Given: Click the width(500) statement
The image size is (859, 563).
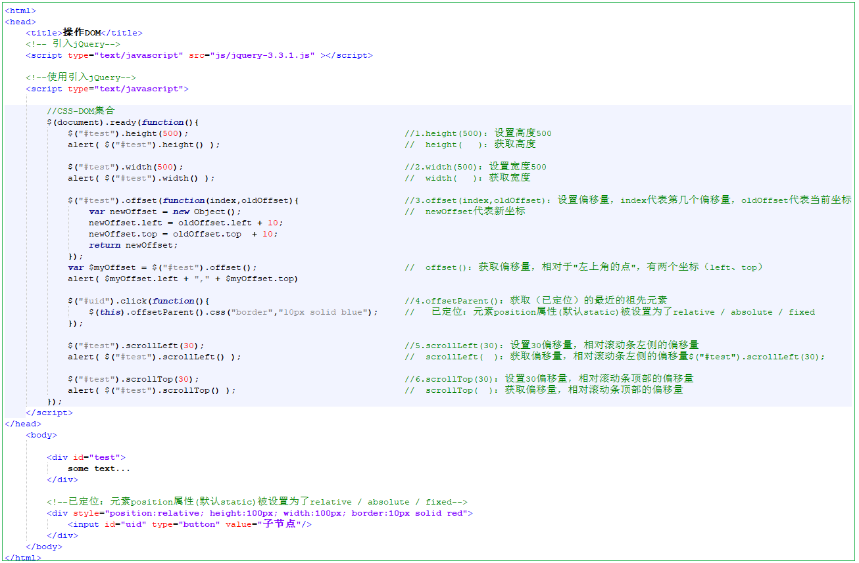Looking at the screenshot, I should pyautogui.click(x=125, y=167).
